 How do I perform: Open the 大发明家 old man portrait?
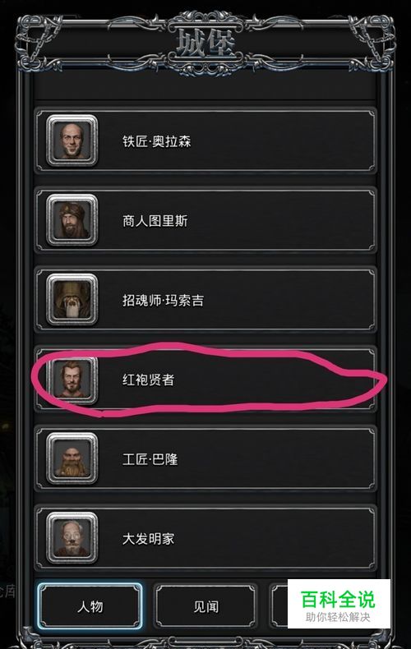(x=72, y=538)
